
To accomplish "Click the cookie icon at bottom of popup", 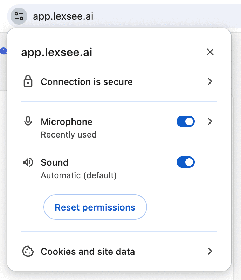I will 28,251.
